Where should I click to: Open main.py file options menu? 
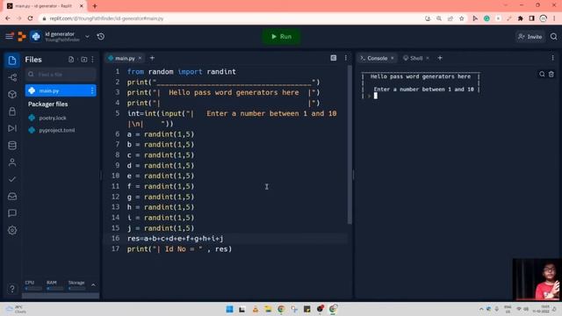(x=92, y=90)
